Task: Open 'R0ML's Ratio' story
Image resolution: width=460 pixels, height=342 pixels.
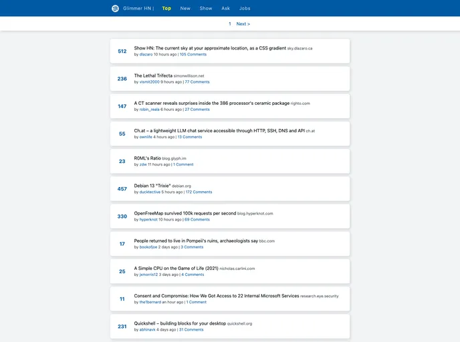Action: (x=147, y=158)
